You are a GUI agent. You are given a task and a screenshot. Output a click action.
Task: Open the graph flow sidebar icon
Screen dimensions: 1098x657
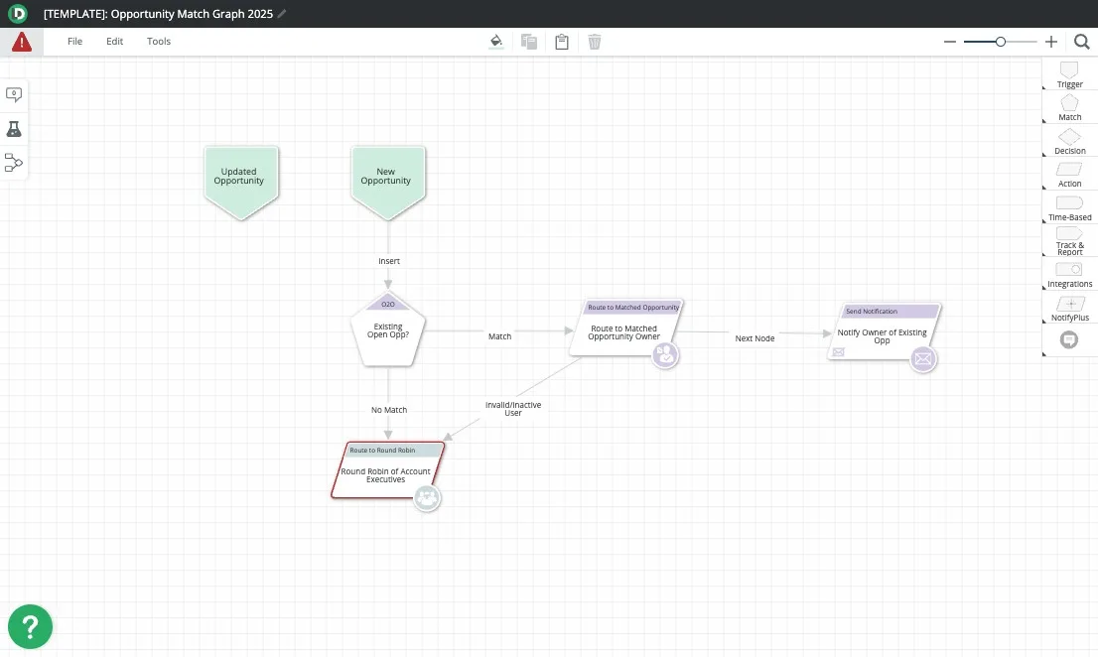pyautogui.click(x=14, y=163)
